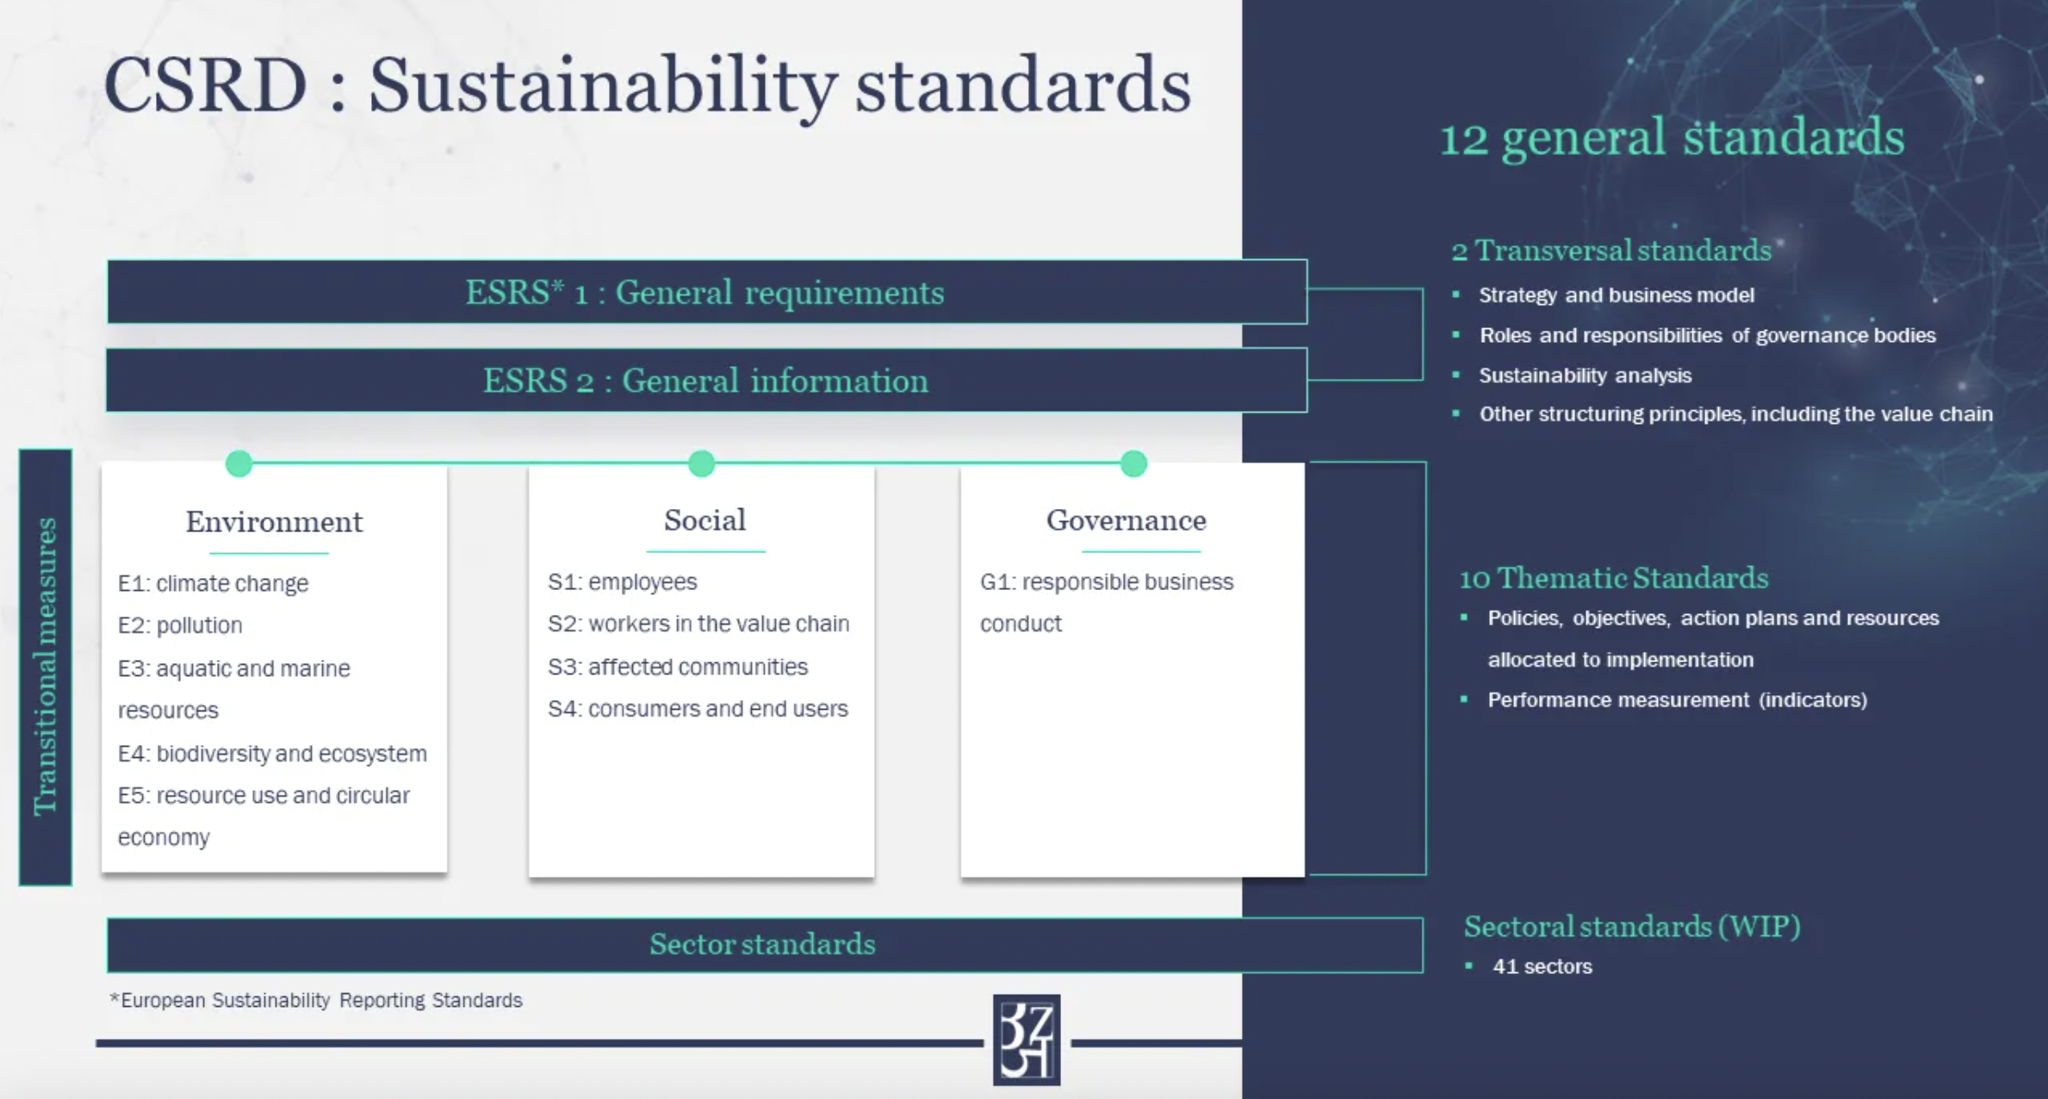Click the 12 general standards heading
The height and width of the screenshot is (1099, 2048).
tap(1672, 139)
